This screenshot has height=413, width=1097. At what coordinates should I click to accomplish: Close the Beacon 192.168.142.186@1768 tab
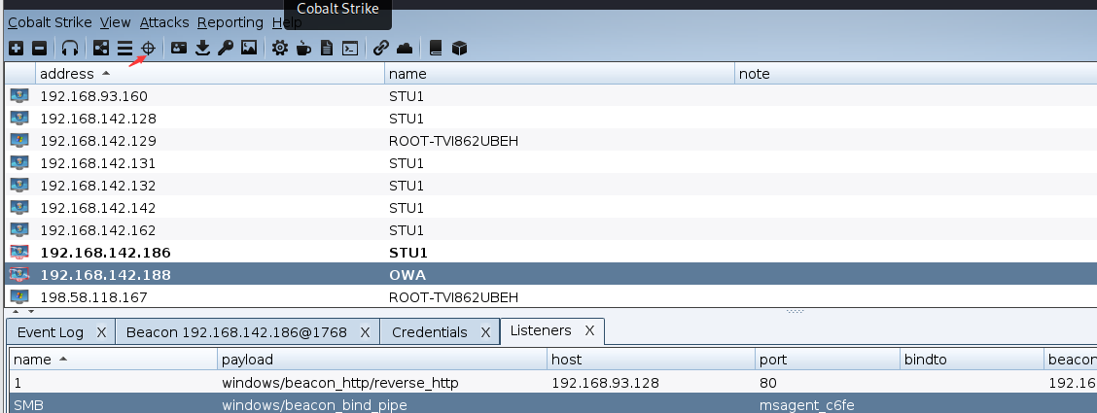[x=365, y=332]
